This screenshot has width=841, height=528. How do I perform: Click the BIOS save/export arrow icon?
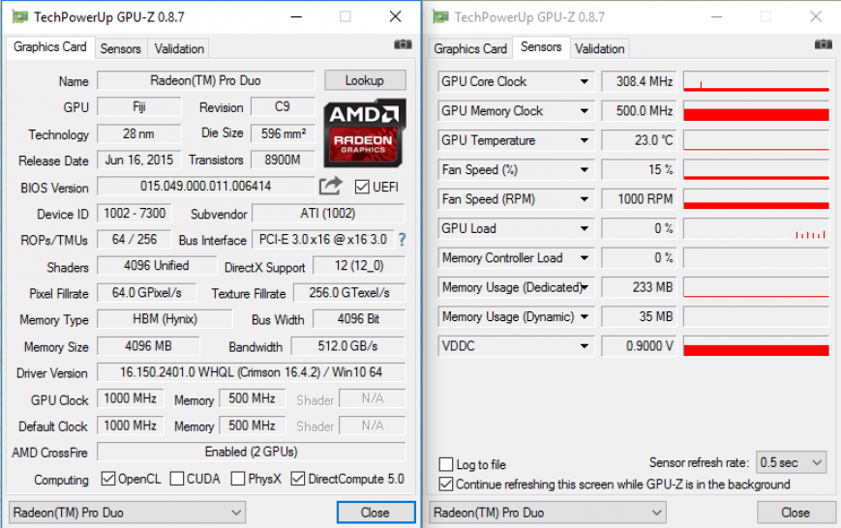330,186
